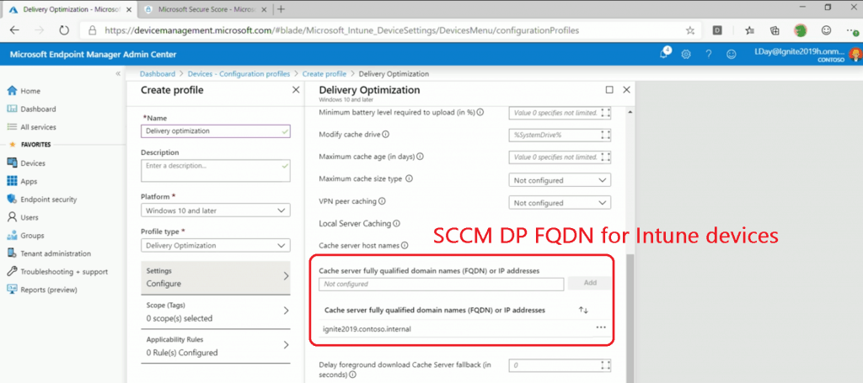This screenshot has height=383, width=863.
Task: Open portal settings gear icon
Action: pyautogui.click(x=686, y=55)
